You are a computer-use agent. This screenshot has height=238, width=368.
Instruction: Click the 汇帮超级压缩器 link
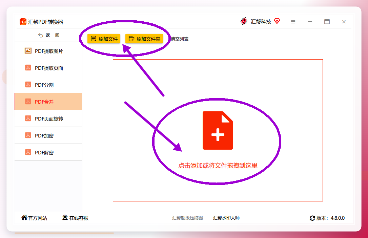coord(187,218)
